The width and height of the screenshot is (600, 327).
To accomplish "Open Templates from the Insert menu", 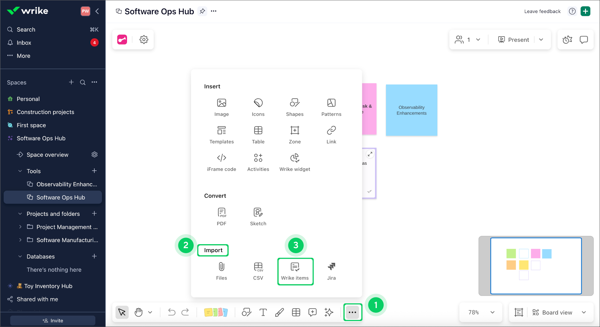I will pyautogui.click(x=222, y=135).
